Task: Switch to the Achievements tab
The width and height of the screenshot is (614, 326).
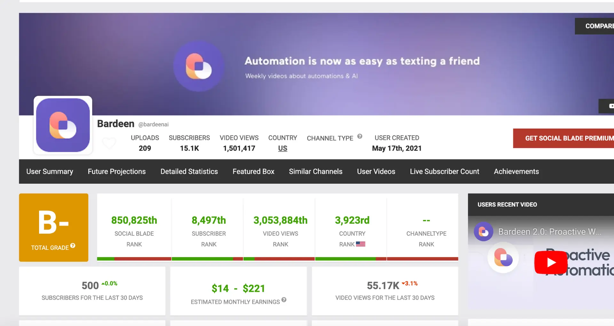Action: (x=516, y=172)
